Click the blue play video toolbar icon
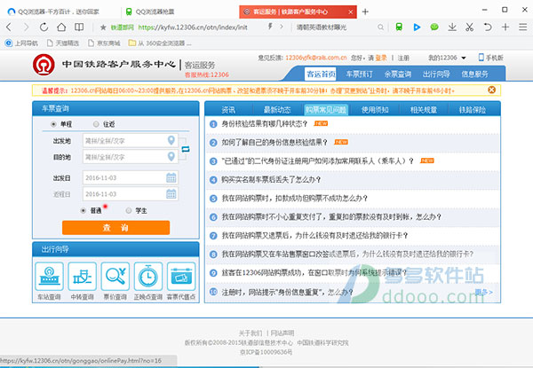This screenshot has width=533, height=368. pos(417,27)
